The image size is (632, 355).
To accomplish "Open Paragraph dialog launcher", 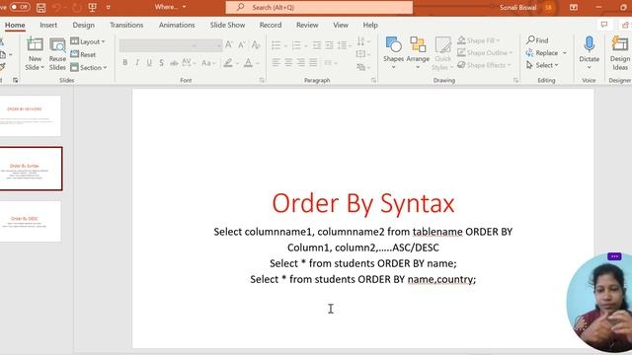I will [x=373, y=80].
